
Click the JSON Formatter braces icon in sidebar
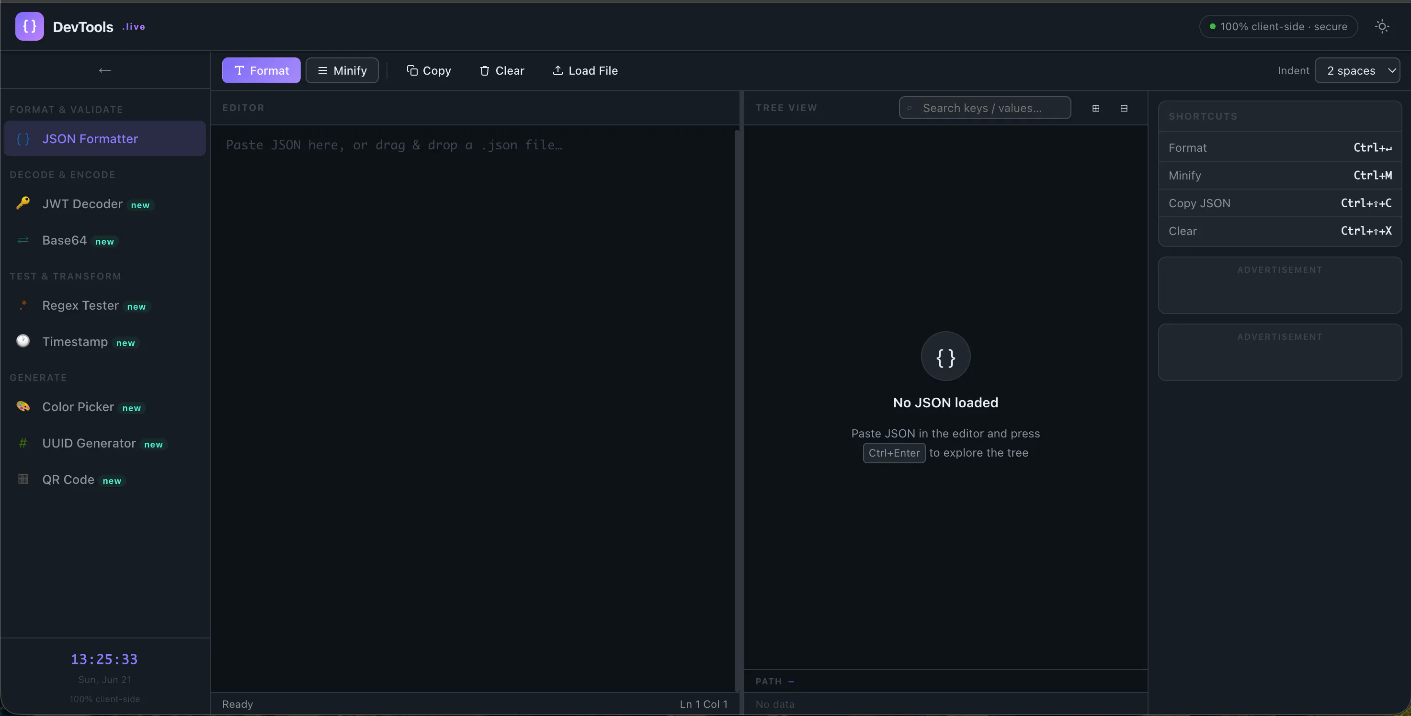point(23,138)
